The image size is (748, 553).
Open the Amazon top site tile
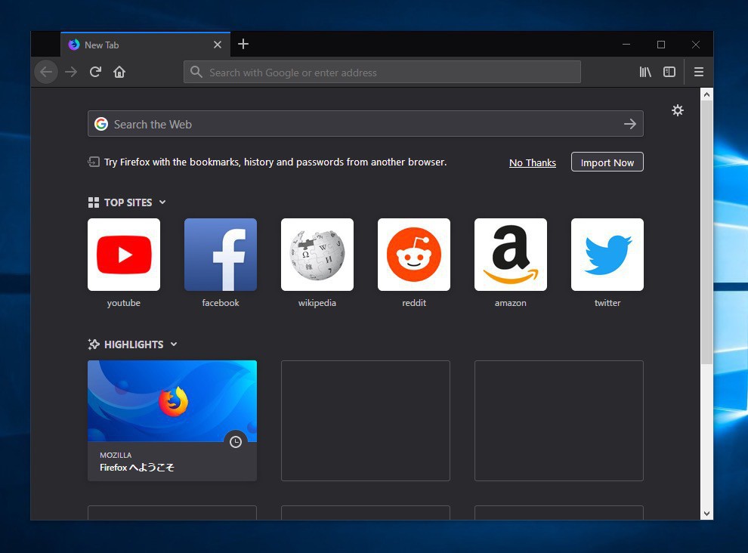(x=511, y=255)
